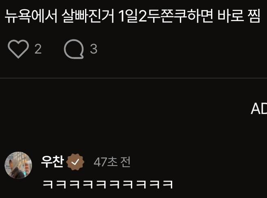Click the post text starting with 뉴욕에서
The image size is (267, 198).
132,16
